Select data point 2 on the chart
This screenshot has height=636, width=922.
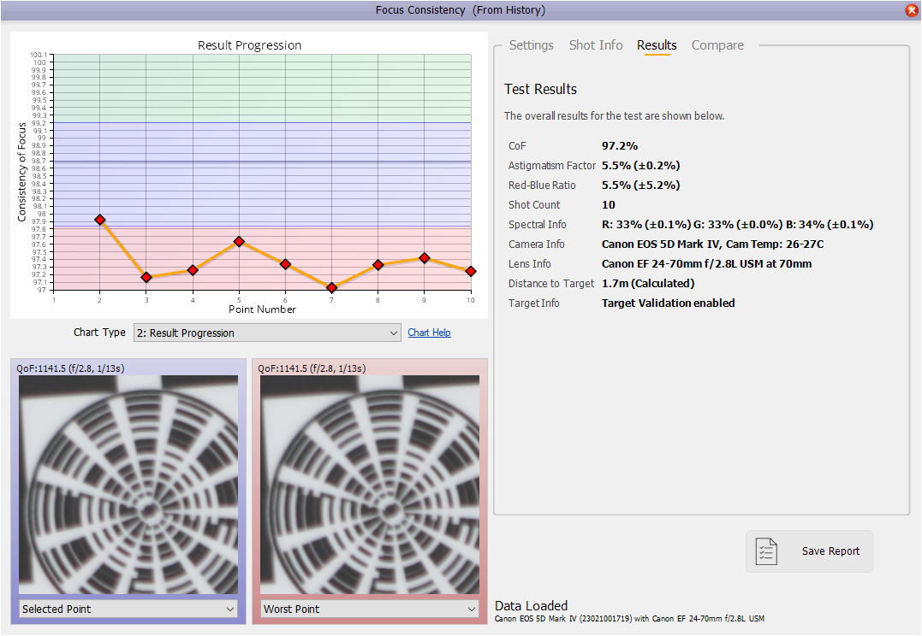click(x=100, y=220)
